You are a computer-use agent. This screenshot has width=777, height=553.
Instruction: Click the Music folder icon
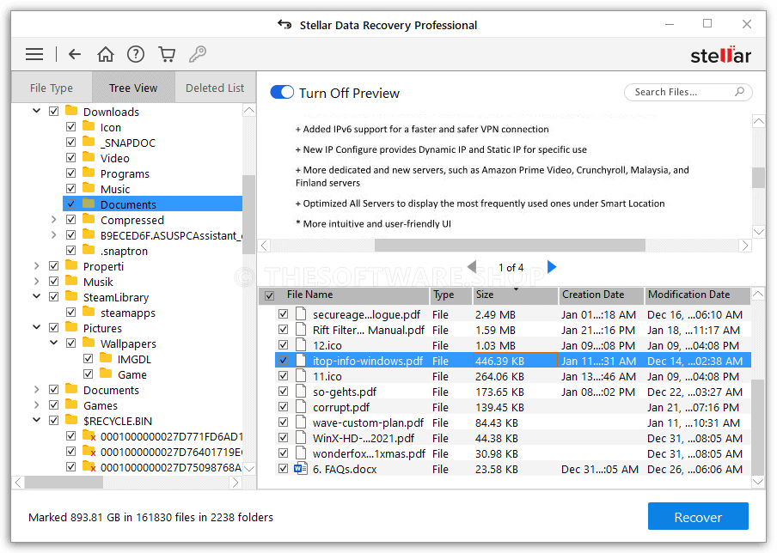[x=89, y=188]
